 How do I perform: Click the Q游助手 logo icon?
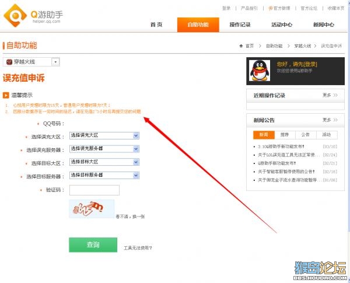(x=15, y=15)
